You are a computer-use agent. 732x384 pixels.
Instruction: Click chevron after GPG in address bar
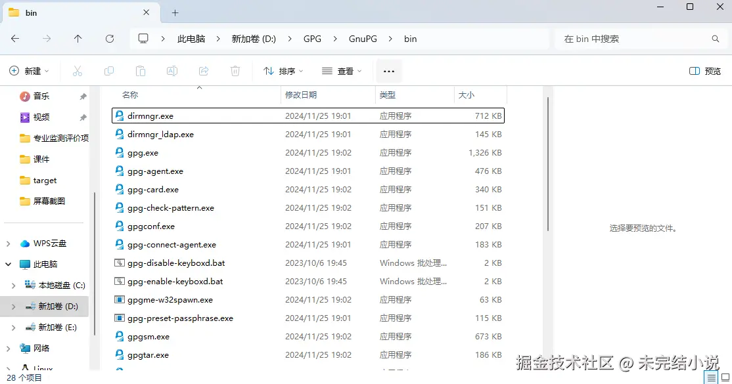(335, 39)
